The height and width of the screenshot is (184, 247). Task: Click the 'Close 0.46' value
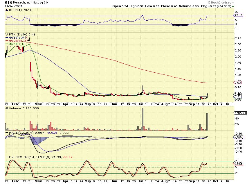point(169,6)
